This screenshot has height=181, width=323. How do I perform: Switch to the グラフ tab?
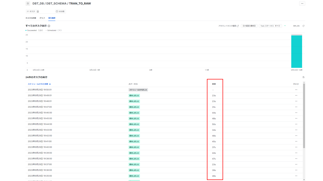point(42,18)
